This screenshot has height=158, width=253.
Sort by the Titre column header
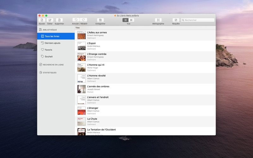145,28
